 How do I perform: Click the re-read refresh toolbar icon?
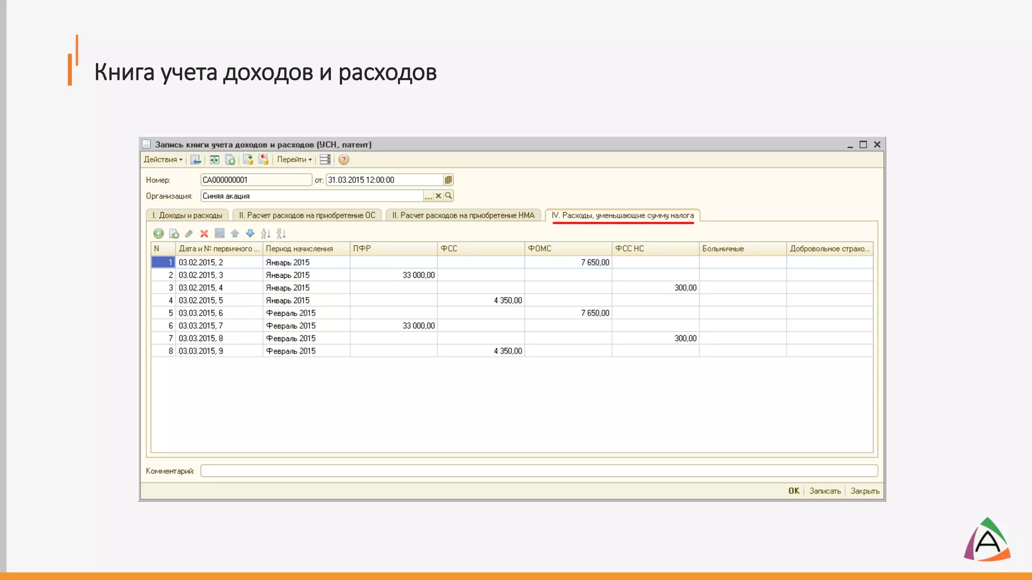point(215,160)
